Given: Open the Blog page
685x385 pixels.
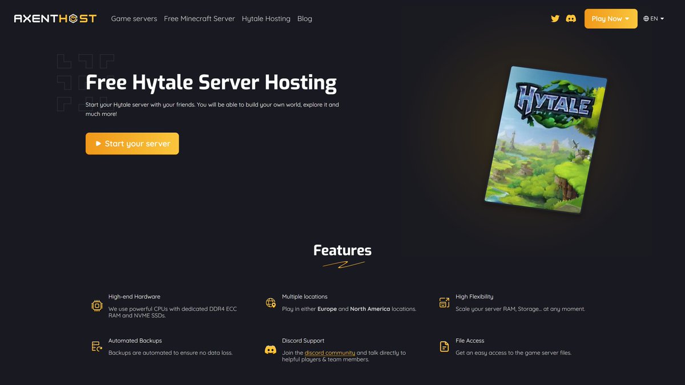Looking at the screenshot, I should (x=305, y=18).
